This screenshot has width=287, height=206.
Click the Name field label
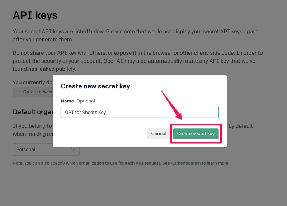[x=67, y=101]
